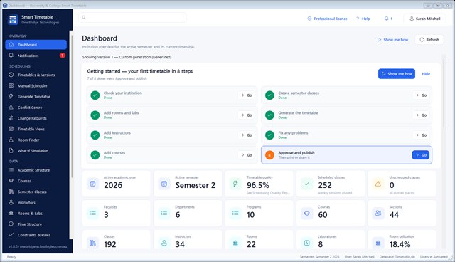Click Go for Fix any problems
The height and width of the screenshot is (262, 455).
point(421,135)
